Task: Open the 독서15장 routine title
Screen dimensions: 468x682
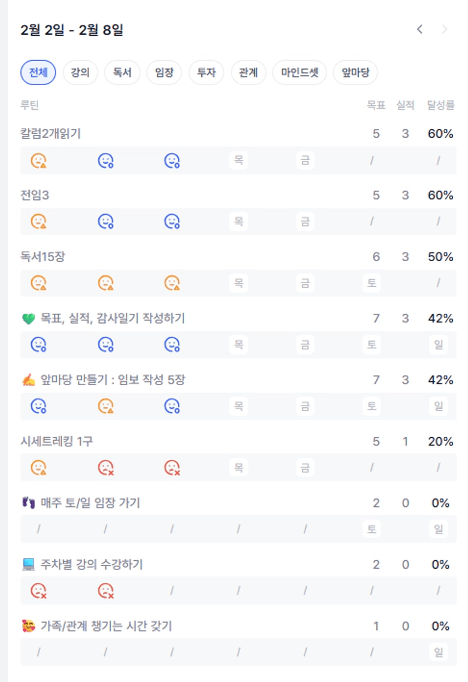Action: 42,257
